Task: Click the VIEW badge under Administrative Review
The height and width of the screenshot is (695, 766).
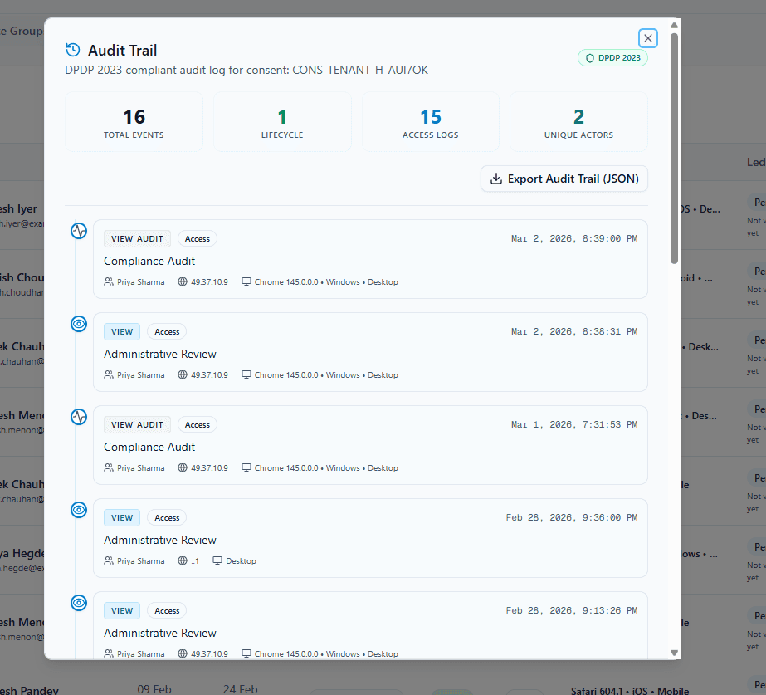Action: (122, 331)
